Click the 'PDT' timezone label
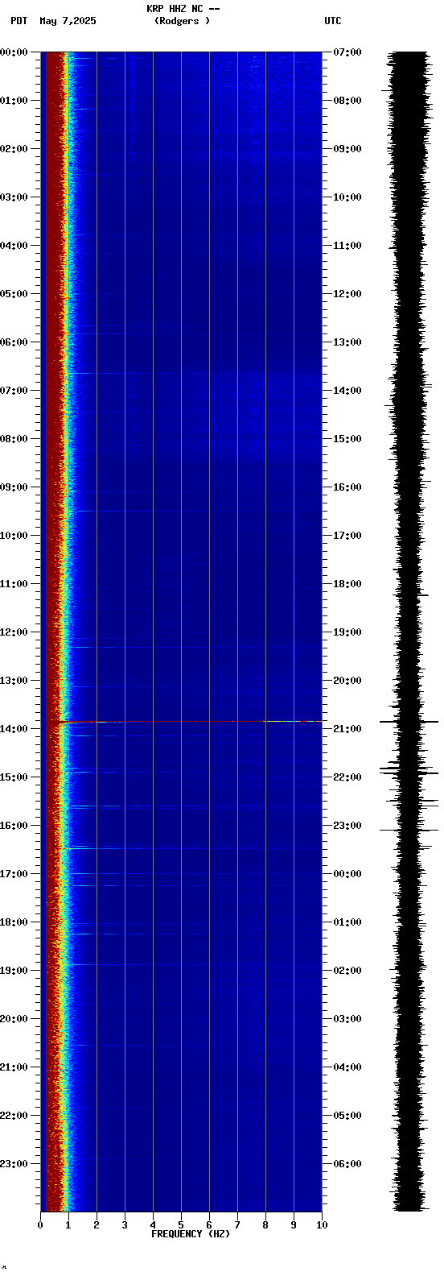 [x=18, y=21]
